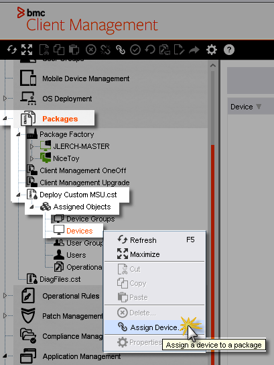Click the circled checkmark icon in the toolbar

pyautogui.click(x=135, y=50)
